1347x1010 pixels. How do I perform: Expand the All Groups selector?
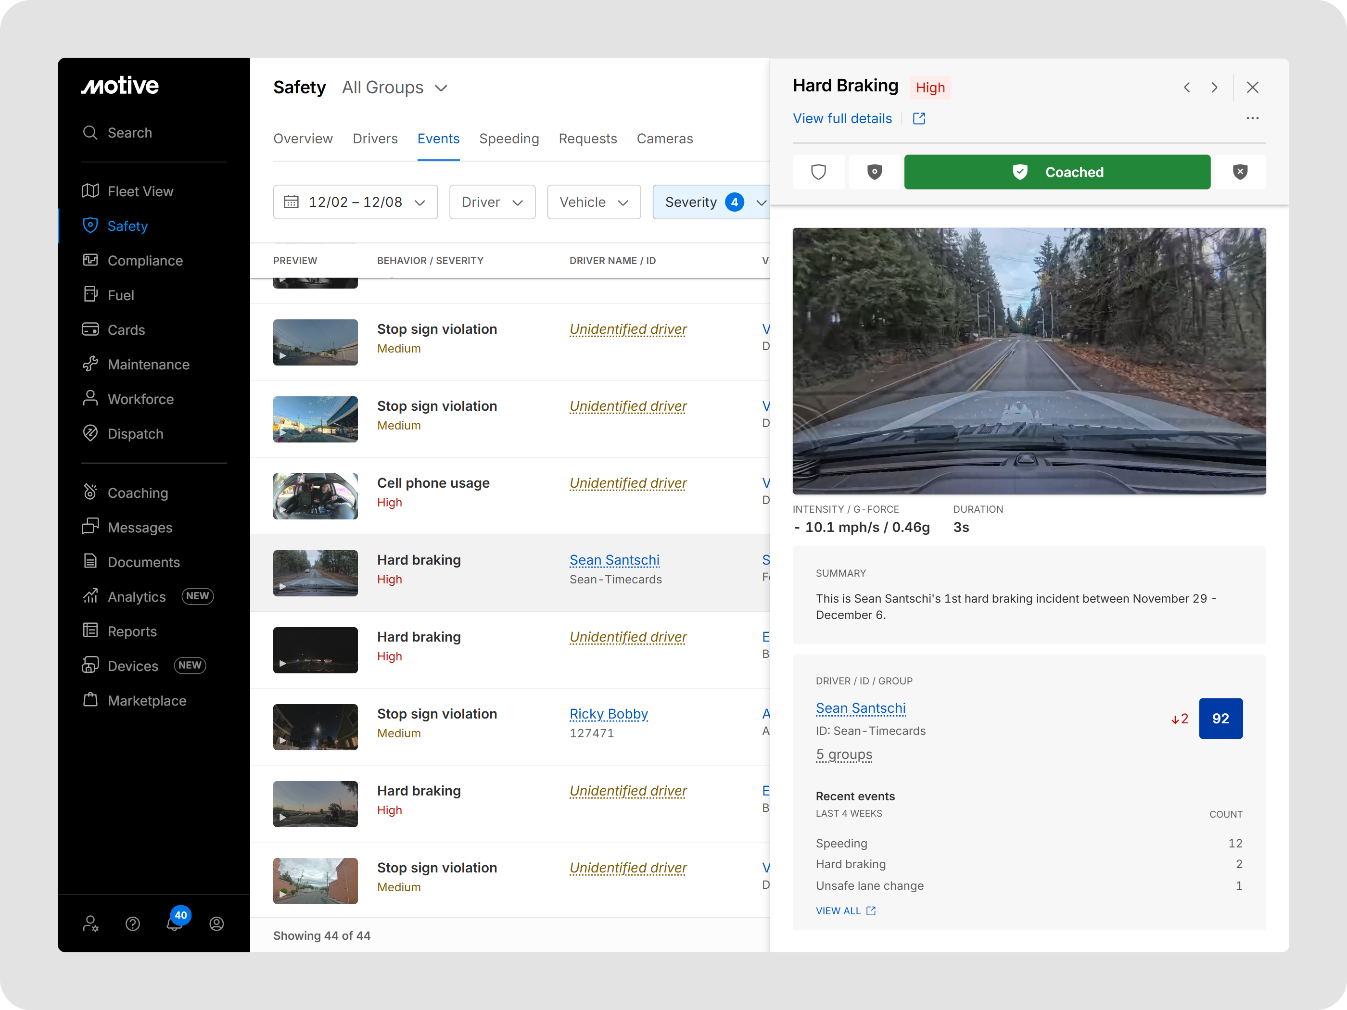(394, 88)
